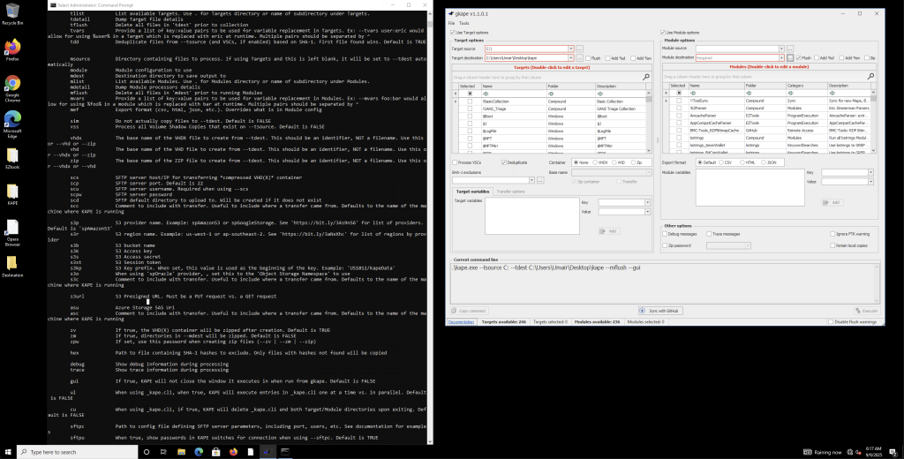Open module variables Value dropdown
The image size is (904, 459).
(870, 182)
